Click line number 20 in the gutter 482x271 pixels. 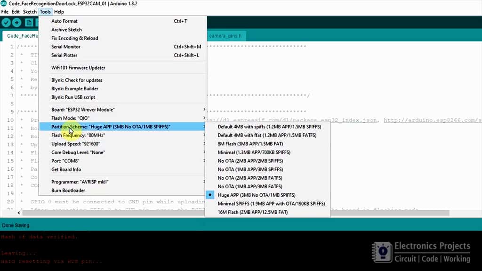tap(10, 201)
